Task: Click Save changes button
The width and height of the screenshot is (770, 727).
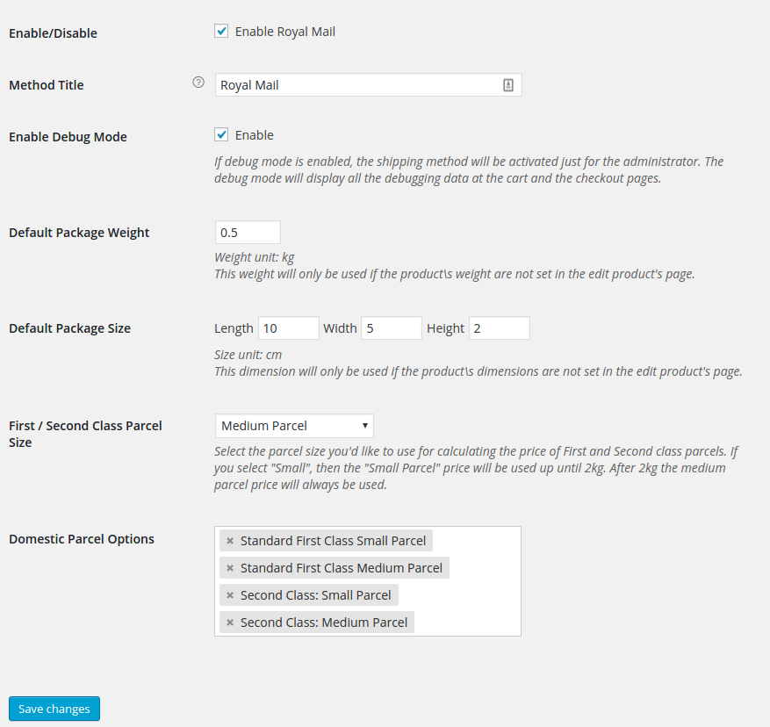Action: point(54,709)
